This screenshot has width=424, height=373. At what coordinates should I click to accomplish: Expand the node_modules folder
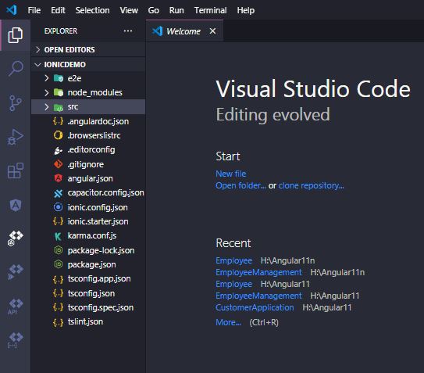(88, 92)
